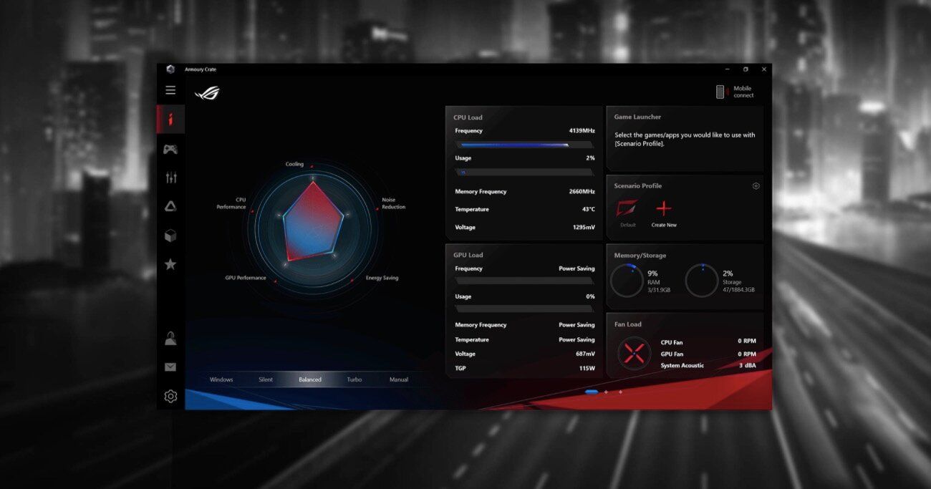This screenshot has height=489, width=931.
Task: Click the Scenario Profile panel title
Action: point(637,186)
